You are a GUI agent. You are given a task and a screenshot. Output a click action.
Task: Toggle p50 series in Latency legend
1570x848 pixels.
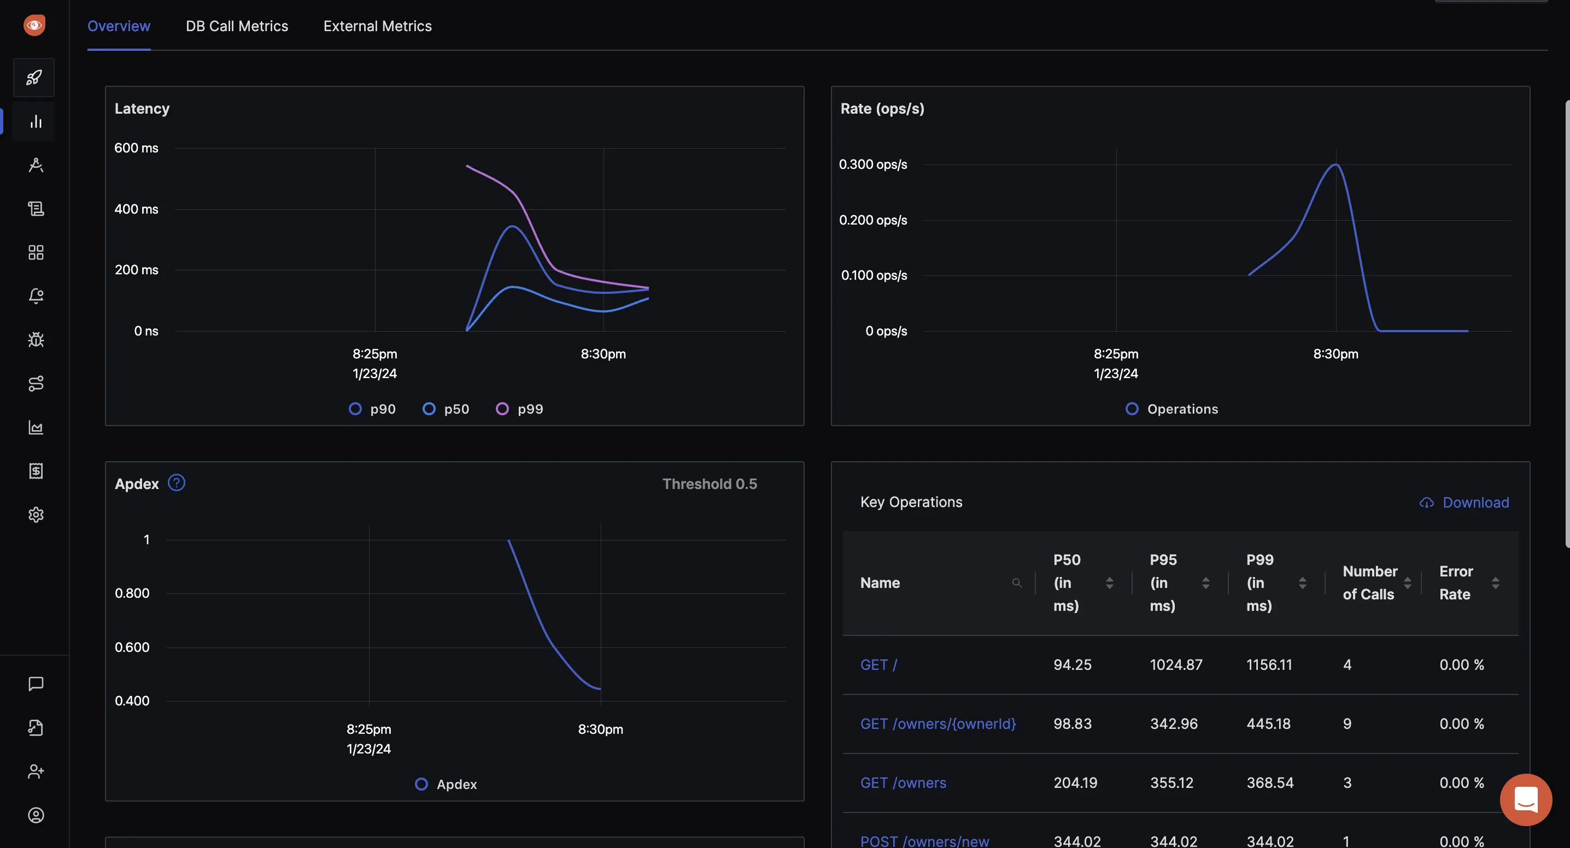tap(446, 409)
